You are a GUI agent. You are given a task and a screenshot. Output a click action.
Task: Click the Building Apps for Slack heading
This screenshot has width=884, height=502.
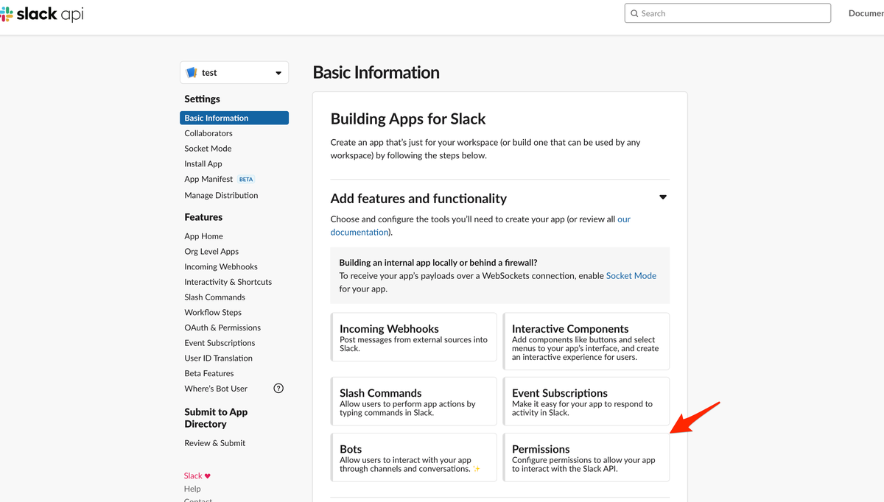coord(408,119)
